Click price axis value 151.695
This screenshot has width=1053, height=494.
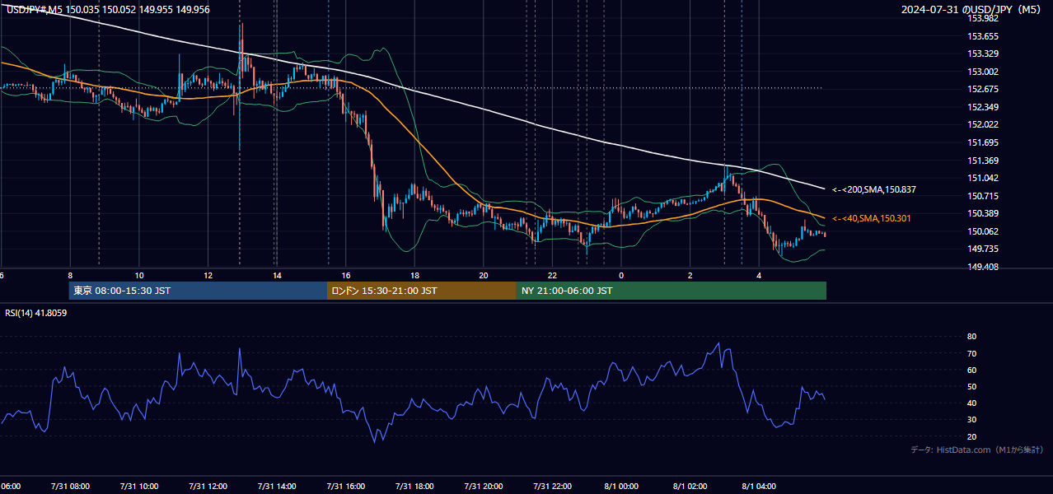982,142
